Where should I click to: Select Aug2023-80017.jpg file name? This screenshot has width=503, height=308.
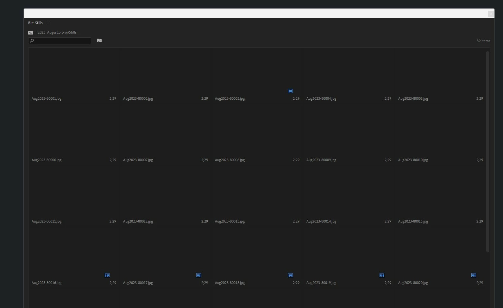click(138, 283)
